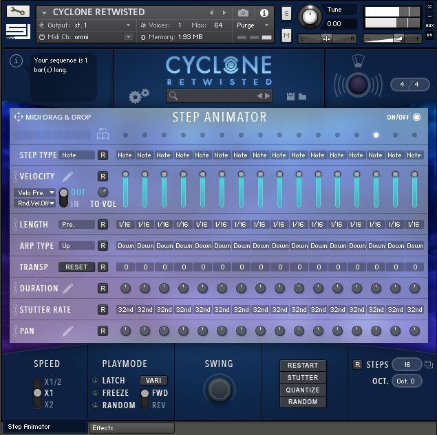Flip the FWD/REV direction switch
437x435 pixels.
click(x=145, y=399)
